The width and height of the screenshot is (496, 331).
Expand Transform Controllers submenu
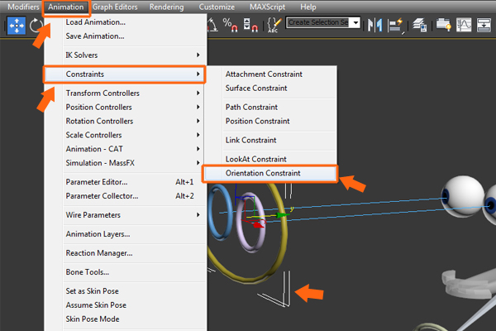point(126,94)
